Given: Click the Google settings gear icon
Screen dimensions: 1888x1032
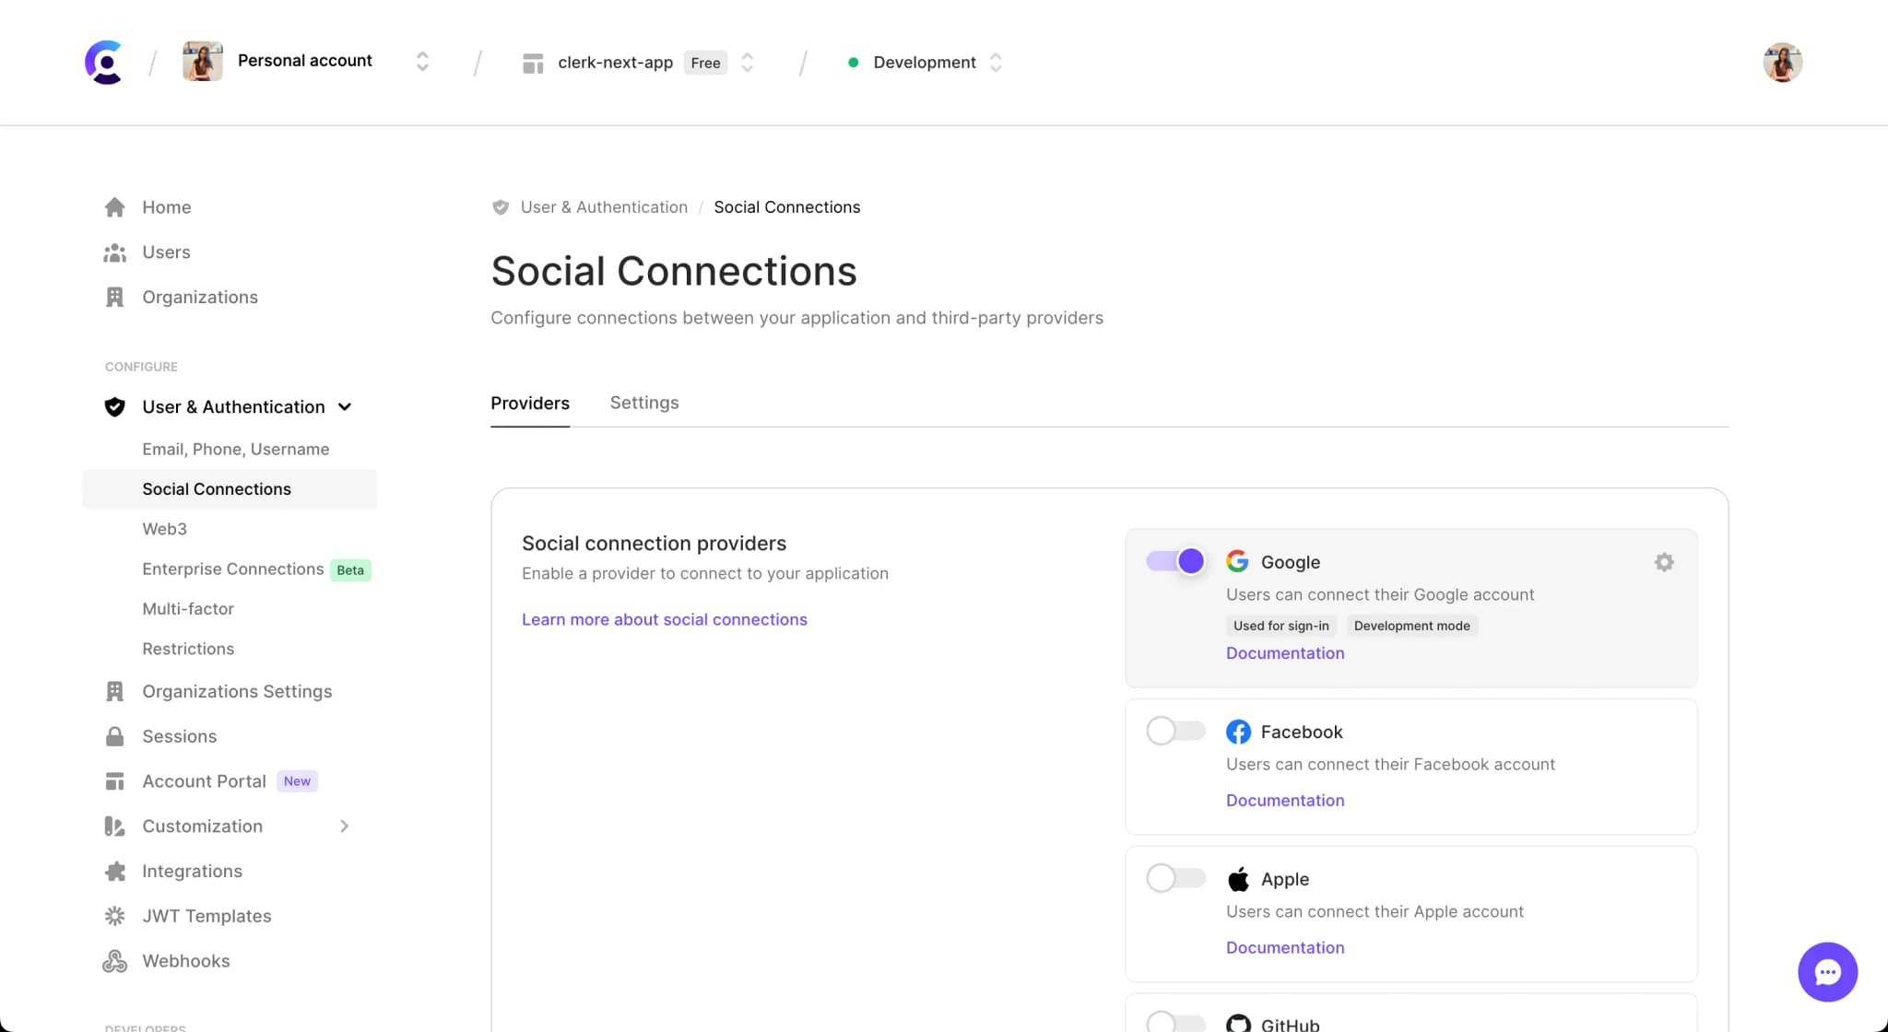Looking at the screenshot, I should [x=1664, y=562].
